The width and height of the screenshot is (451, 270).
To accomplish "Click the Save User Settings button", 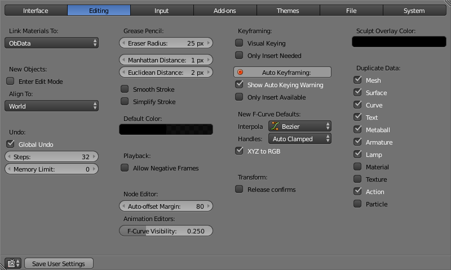I will pos(59,263).
